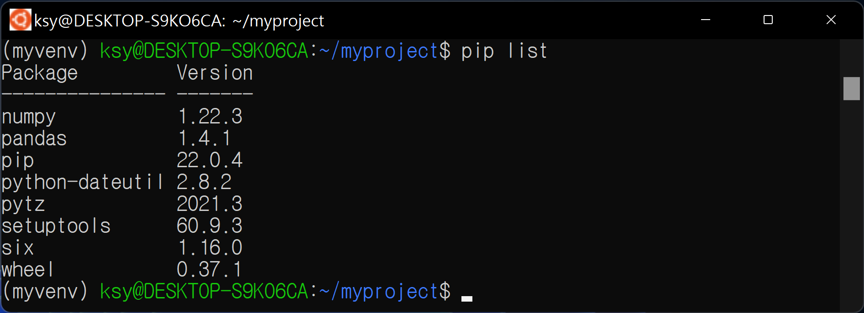Maximize the terminal window
Screen dimensions: 864x313
click(x=768, y=20)
